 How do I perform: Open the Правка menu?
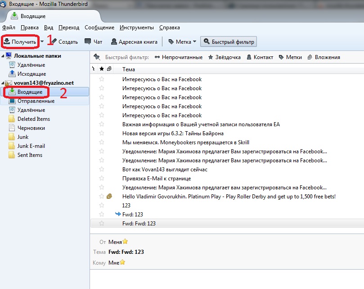(x=30, y=28)
